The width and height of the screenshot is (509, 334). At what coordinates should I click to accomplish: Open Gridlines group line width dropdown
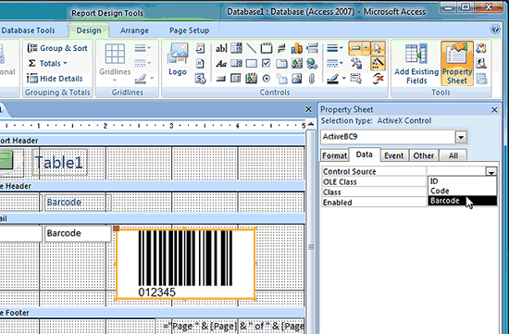tap(143, 48)
